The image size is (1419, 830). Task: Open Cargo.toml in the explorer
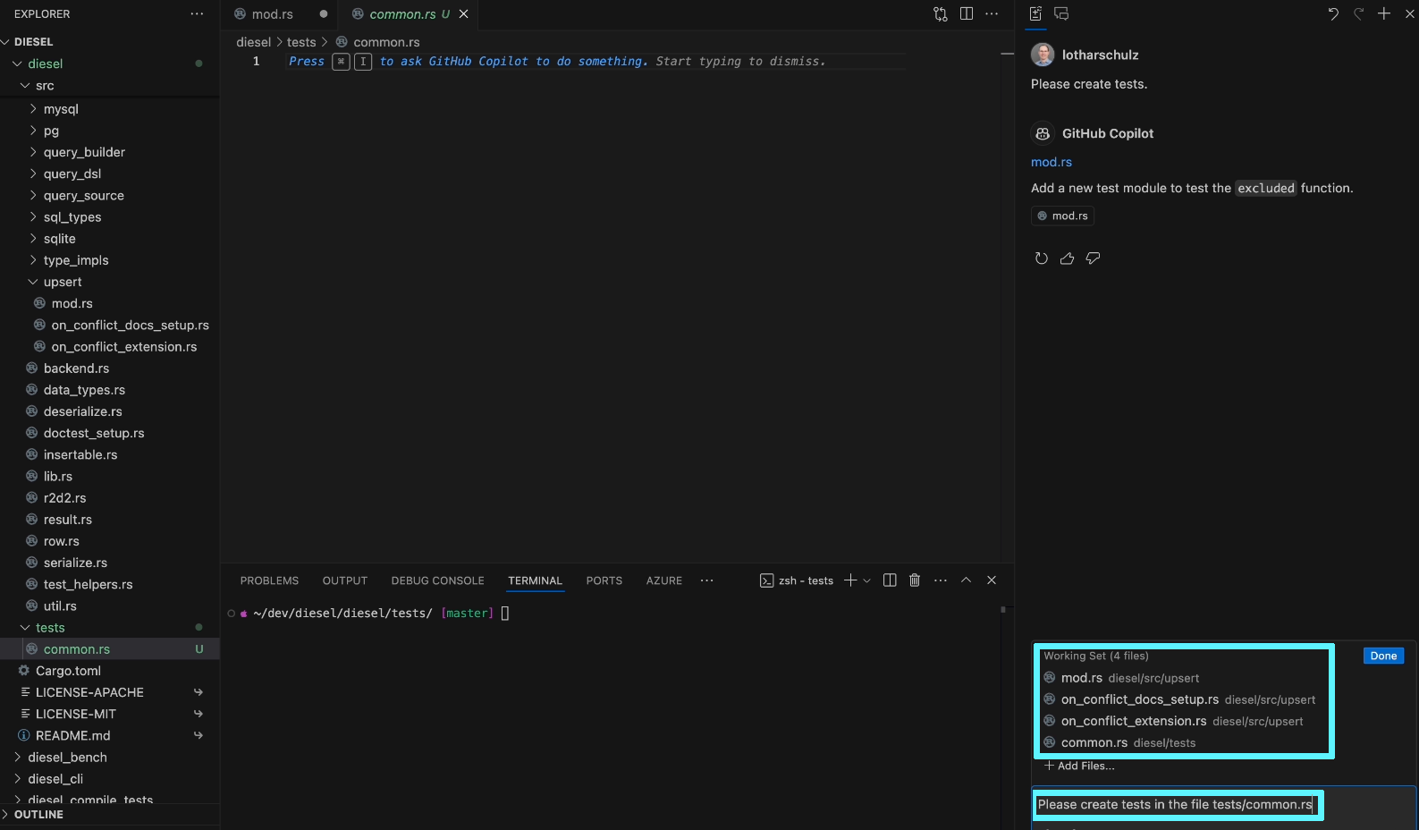click(68, 671)
